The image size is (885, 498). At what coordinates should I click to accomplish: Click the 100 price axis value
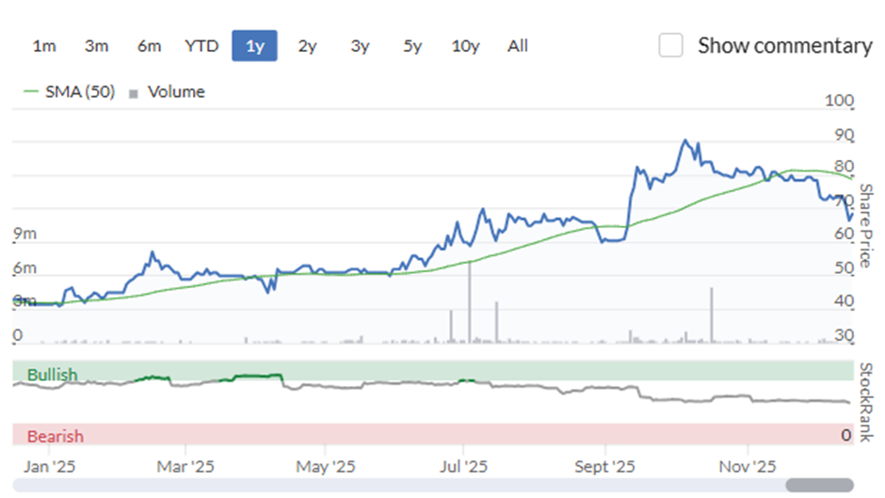839,101
